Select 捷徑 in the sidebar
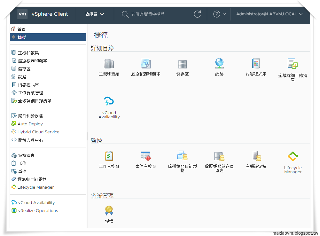 (x=48, y=37)
